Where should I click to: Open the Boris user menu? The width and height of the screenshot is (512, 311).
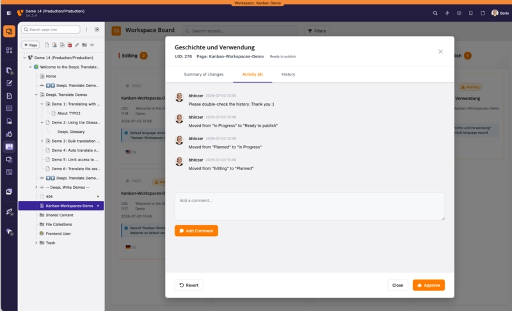point(500,13)
